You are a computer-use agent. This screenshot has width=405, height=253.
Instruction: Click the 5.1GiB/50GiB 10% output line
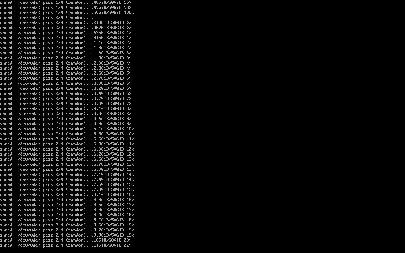[67, 129]
